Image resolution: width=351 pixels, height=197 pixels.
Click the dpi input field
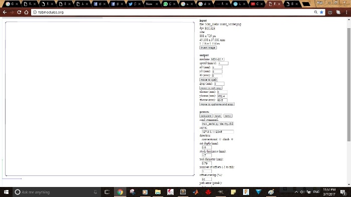tap(210, 29)
